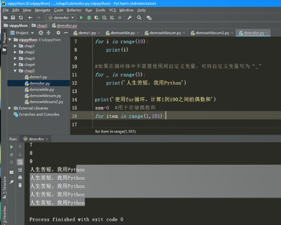Click Run with Coverage toolbar icon
Viewport: 281px width, 225px height.
97,18
